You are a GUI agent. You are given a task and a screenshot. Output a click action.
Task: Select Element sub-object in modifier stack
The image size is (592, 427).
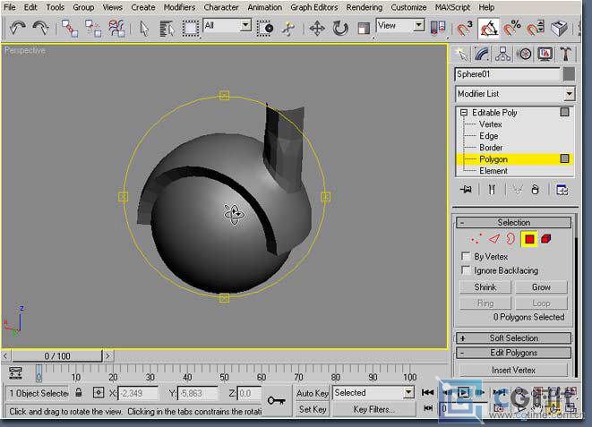pos(493,171)
